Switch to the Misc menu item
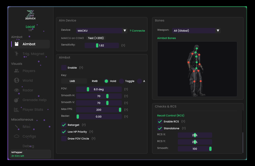The image size is (255, 166). (x=26, y=127)
